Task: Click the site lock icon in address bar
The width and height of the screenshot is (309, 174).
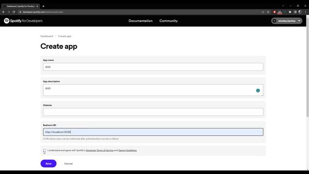Action: [20, 12]
